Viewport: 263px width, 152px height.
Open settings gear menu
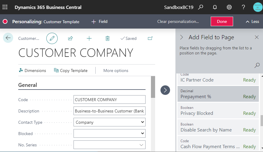coord(229,7)
